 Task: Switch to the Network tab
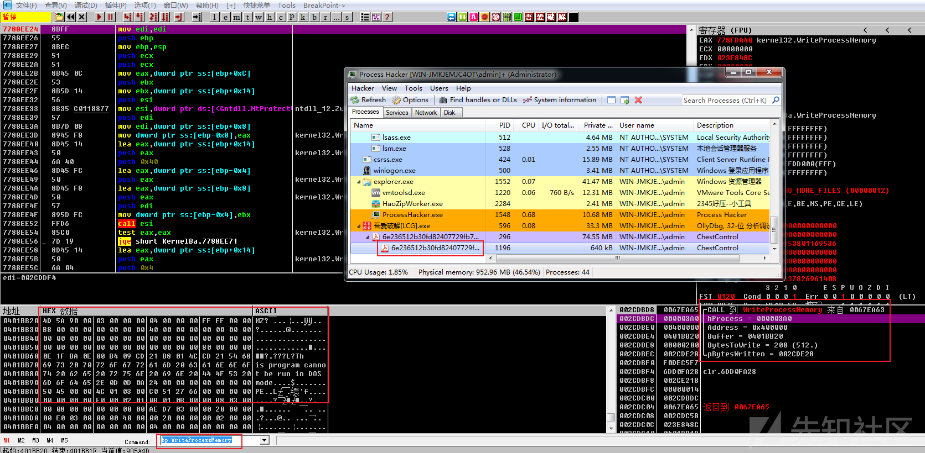426,113
